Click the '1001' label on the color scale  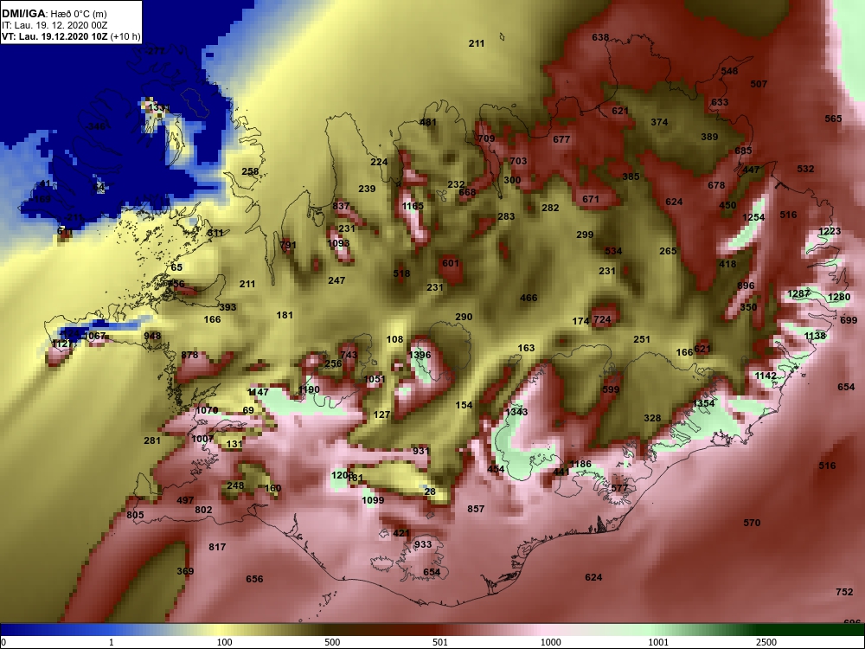click(x=658, y=642)
